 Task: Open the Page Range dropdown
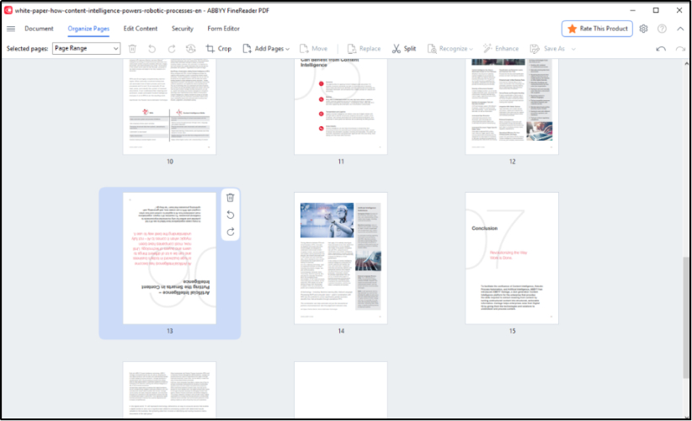87,49
